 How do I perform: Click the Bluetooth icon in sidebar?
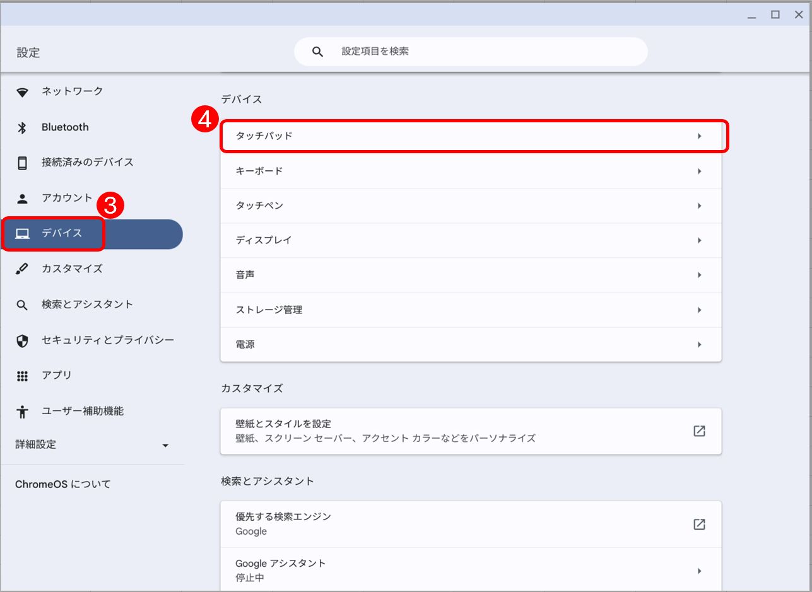[x=23, y=128]
